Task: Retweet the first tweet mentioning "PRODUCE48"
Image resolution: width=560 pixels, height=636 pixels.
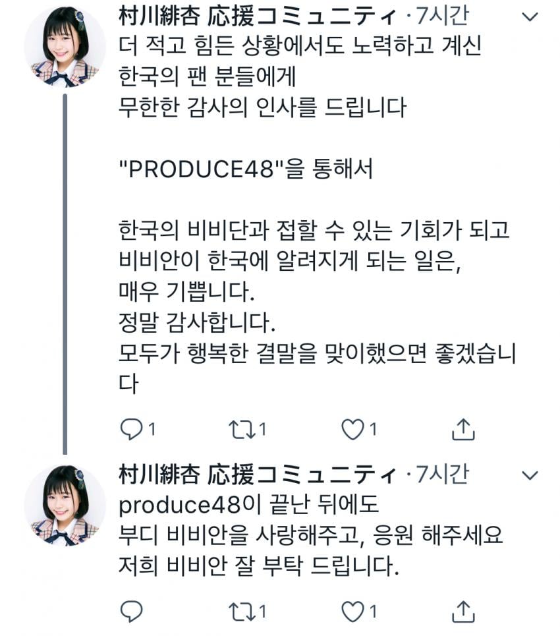Action: [x=241, y=430]
